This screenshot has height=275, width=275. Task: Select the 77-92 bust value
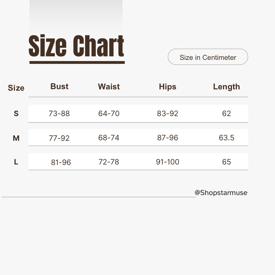(59, 138)
